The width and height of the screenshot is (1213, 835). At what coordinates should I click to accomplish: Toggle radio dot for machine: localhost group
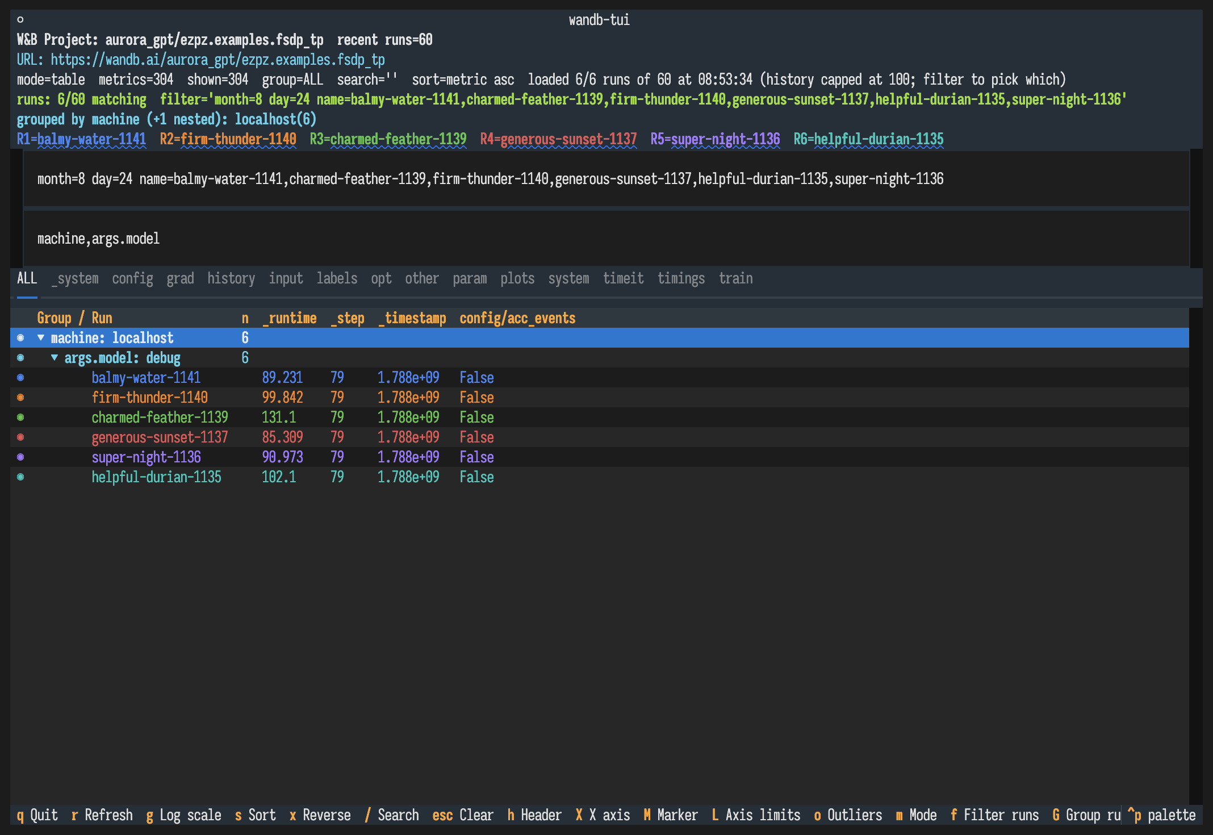click(20, 338)
